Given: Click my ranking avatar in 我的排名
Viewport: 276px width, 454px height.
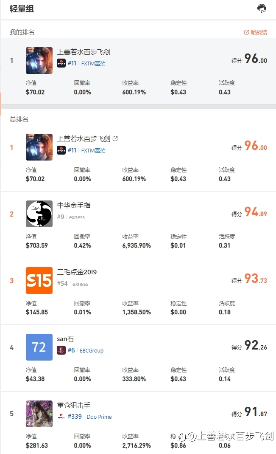Looking at the screenshot, I should [39, 60].
